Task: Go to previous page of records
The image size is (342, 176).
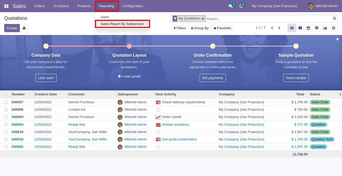Action: click(272, 28)
